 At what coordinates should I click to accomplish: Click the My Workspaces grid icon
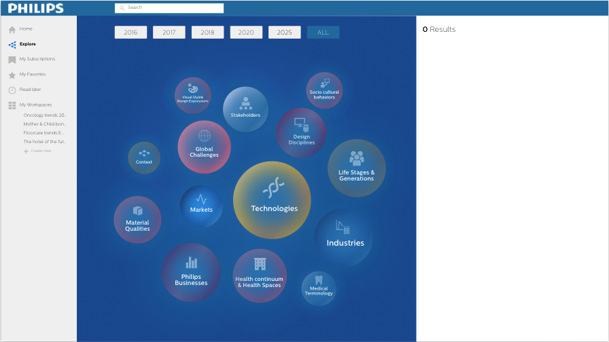coord(12,105)
